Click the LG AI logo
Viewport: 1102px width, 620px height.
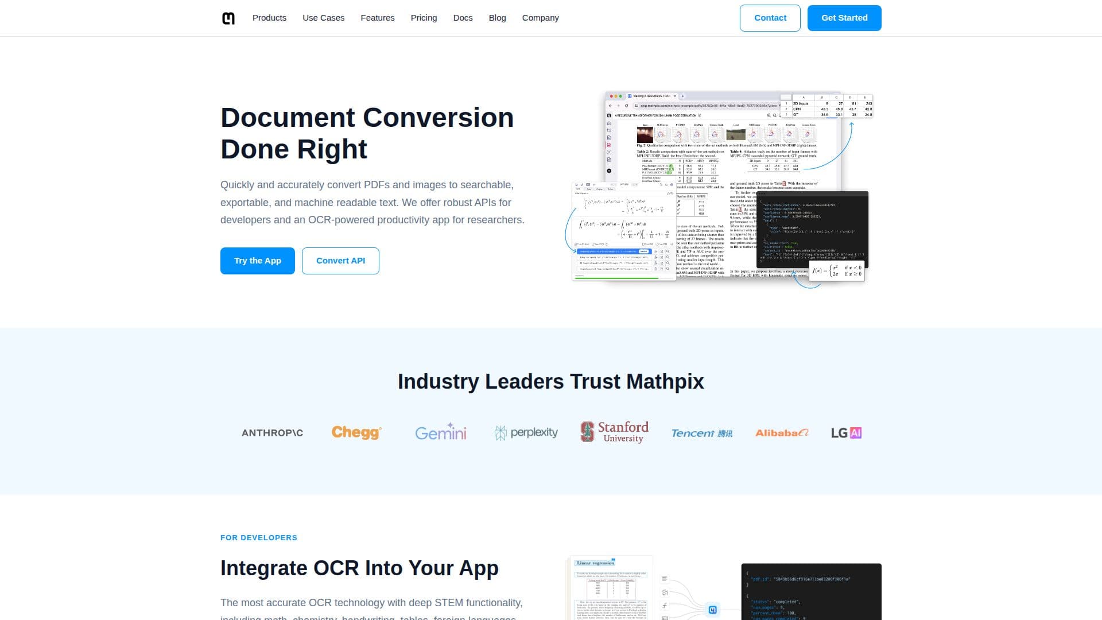pyautogui.click(x=846, y=433)
